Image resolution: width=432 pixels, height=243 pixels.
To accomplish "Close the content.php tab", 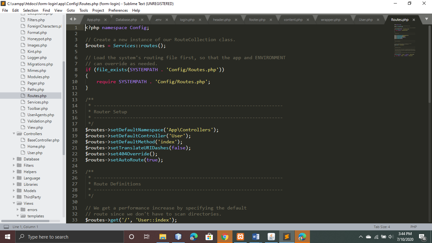I will [307, 20].
